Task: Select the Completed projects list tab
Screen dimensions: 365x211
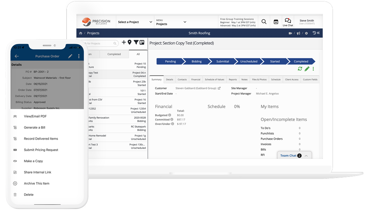Action: pos(114,54)
